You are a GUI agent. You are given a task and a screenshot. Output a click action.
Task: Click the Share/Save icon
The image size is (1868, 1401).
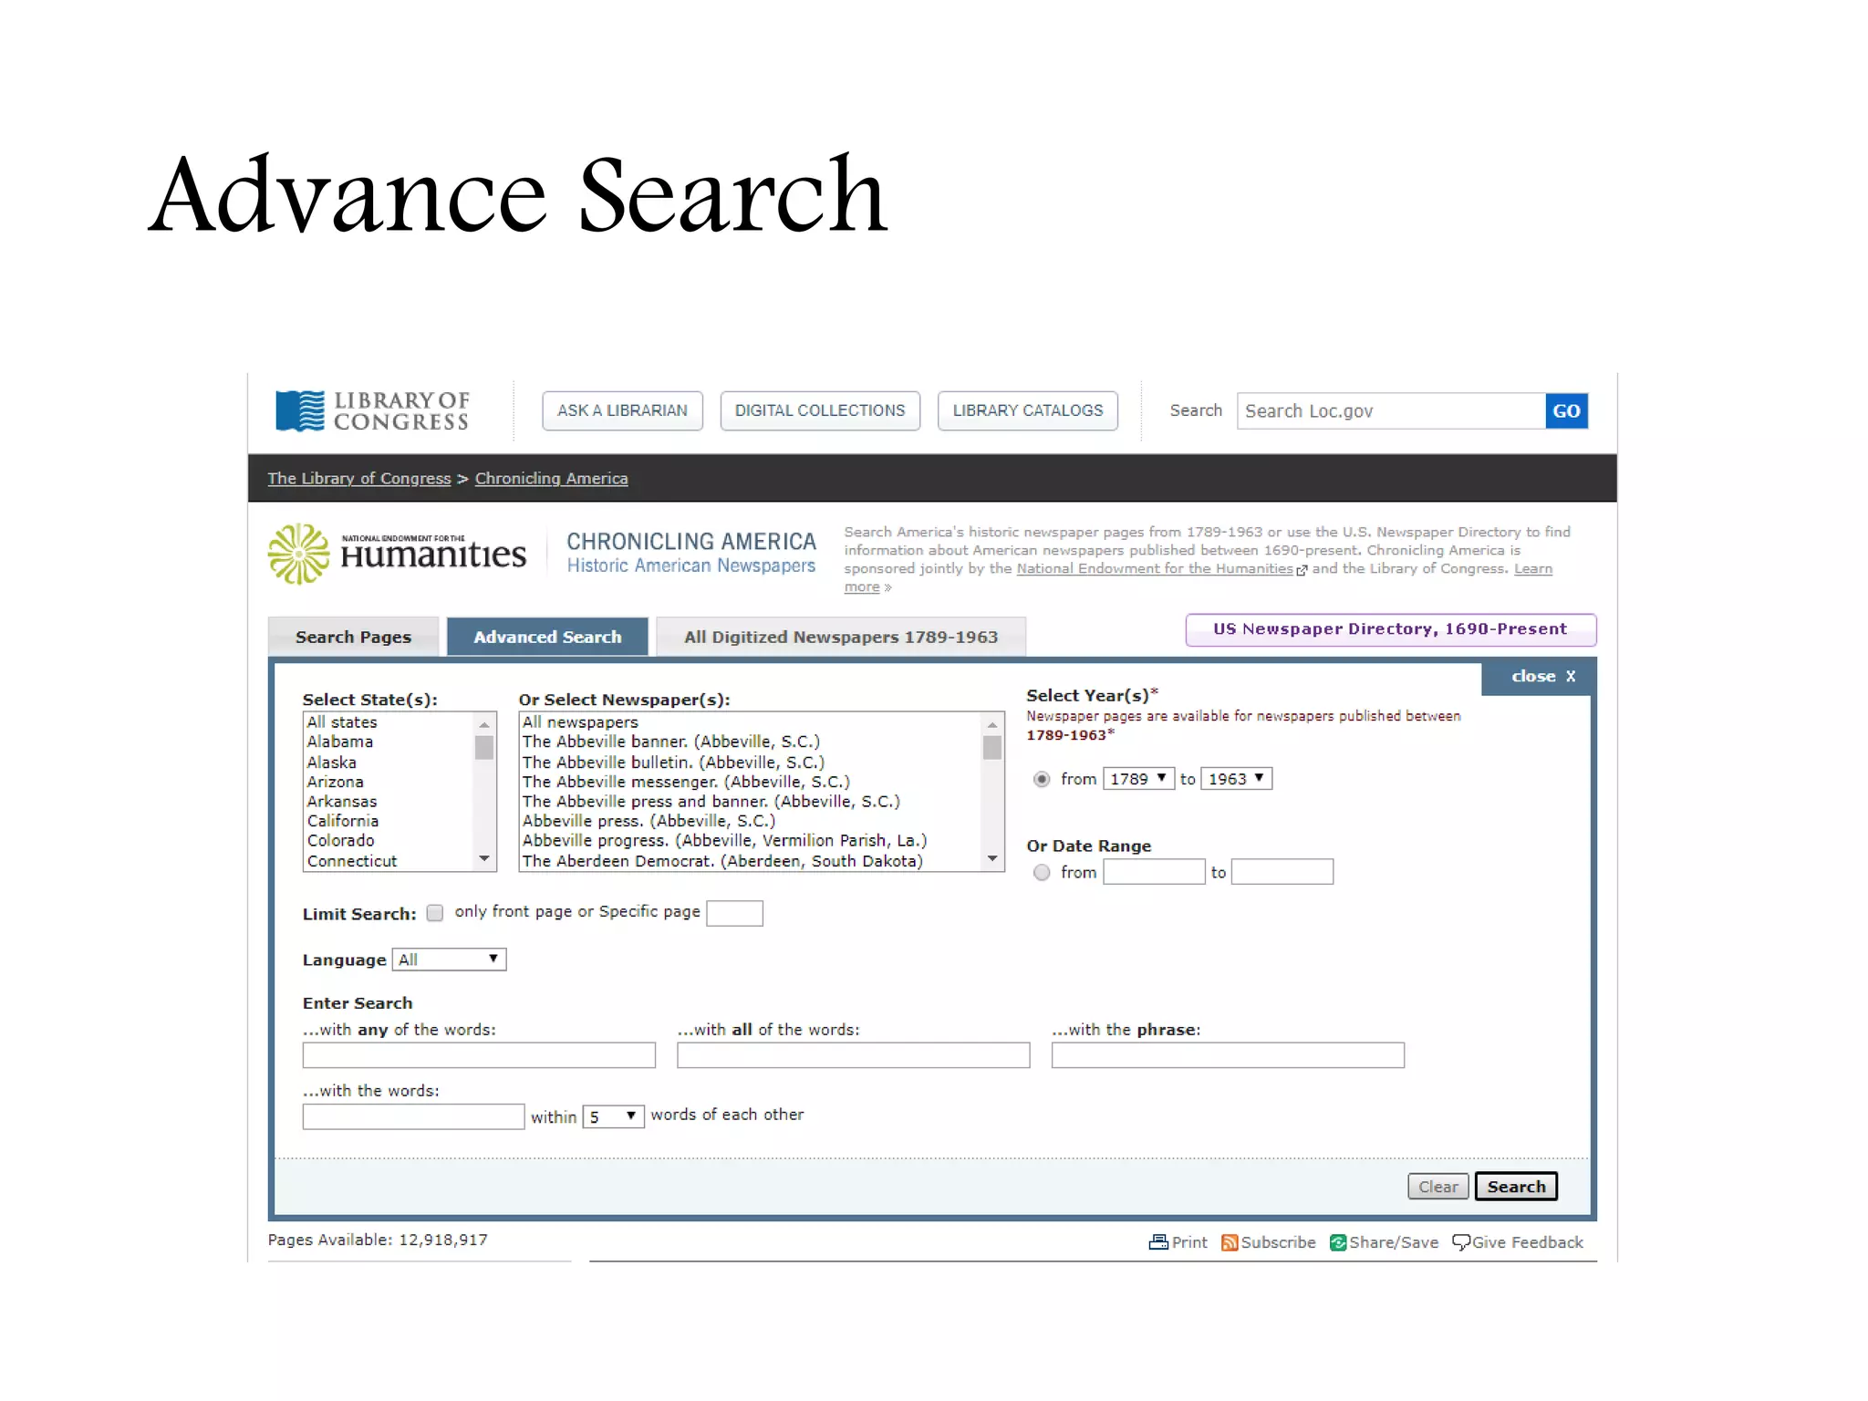(1338, 1242)
